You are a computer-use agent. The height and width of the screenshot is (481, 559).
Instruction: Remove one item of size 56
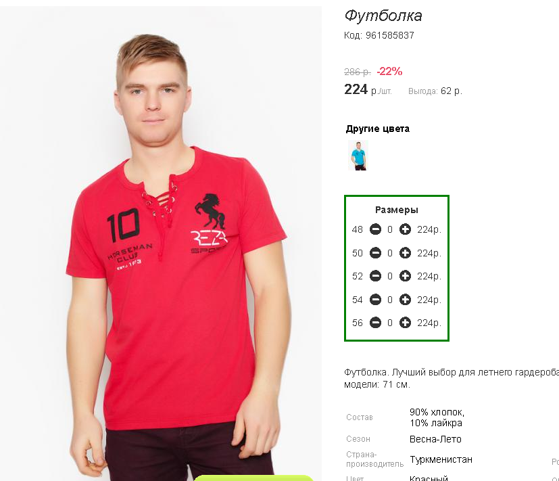(x=375, y=323)
